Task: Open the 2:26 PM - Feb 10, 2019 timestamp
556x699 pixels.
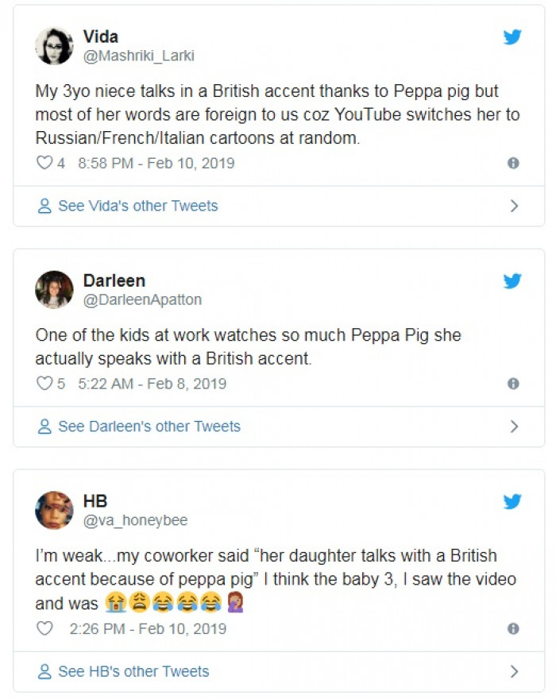Action: click(x=148, y=628)
